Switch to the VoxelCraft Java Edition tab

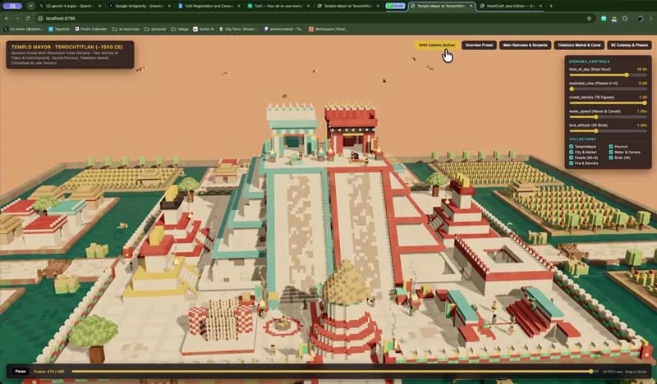(x=510, y=6)
